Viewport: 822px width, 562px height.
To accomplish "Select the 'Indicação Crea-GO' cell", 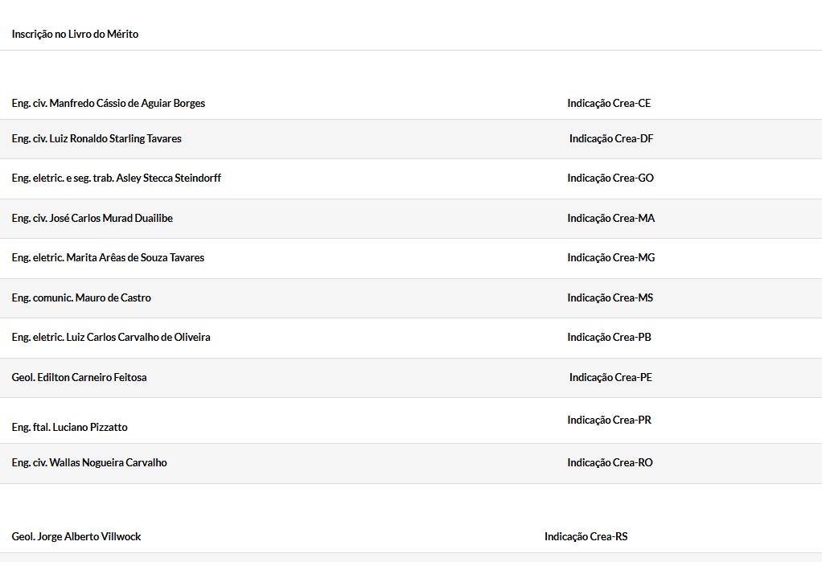I will pos(610,178).
